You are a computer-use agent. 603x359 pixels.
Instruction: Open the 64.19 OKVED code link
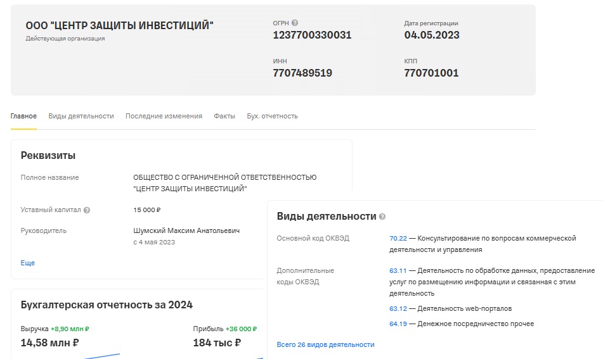coord(398,324)
